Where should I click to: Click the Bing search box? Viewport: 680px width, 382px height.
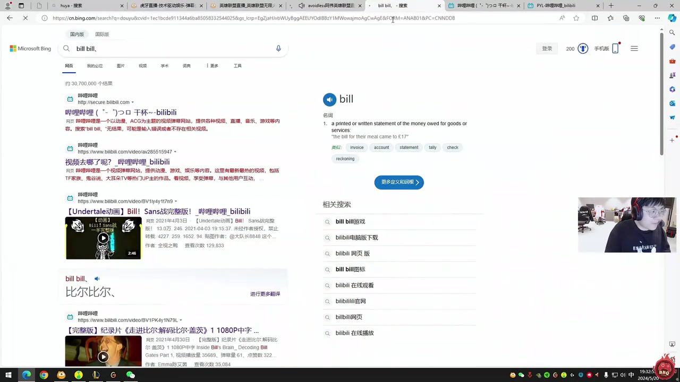click(x=173, y=48)
